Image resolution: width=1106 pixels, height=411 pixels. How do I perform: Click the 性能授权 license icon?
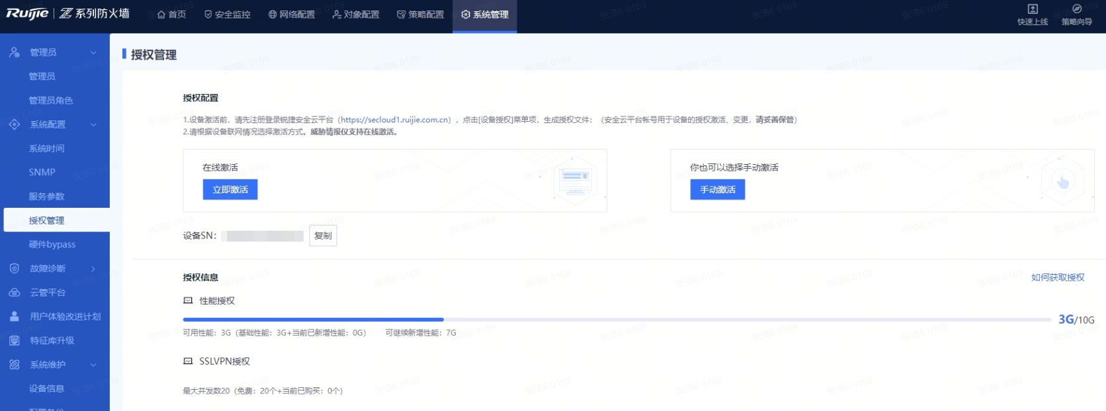[188, 300]
